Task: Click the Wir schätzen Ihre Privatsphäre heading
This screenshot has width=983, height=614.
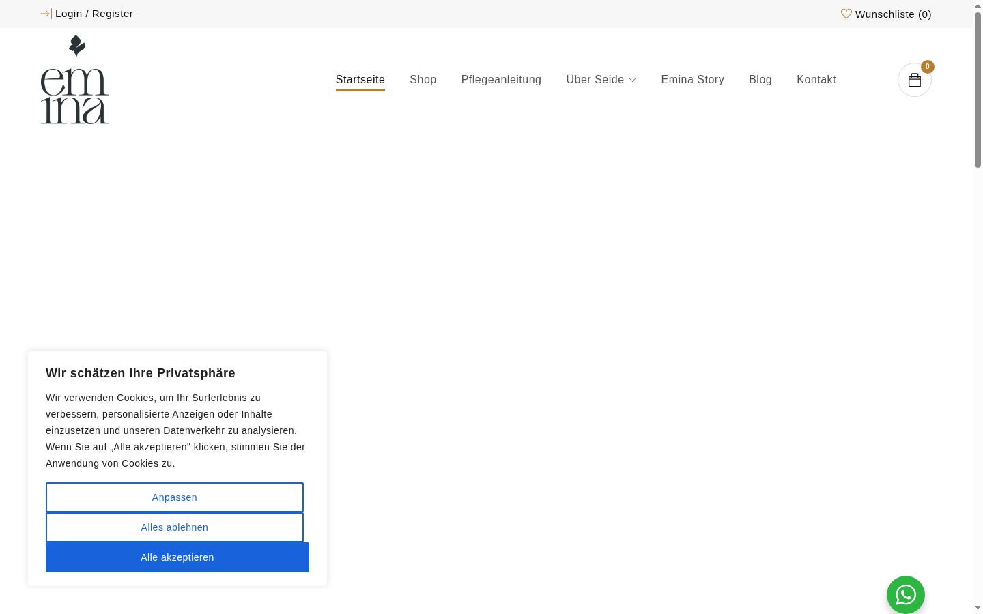Action: 141,373
